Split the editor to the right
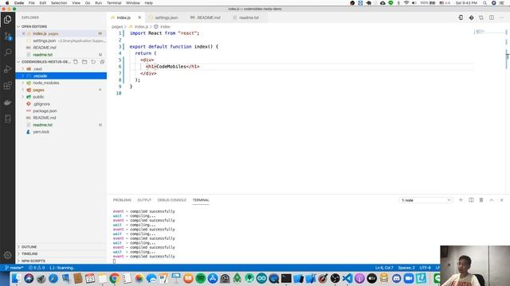This screenshot has width=510, height=286. (x=492, y=17)
